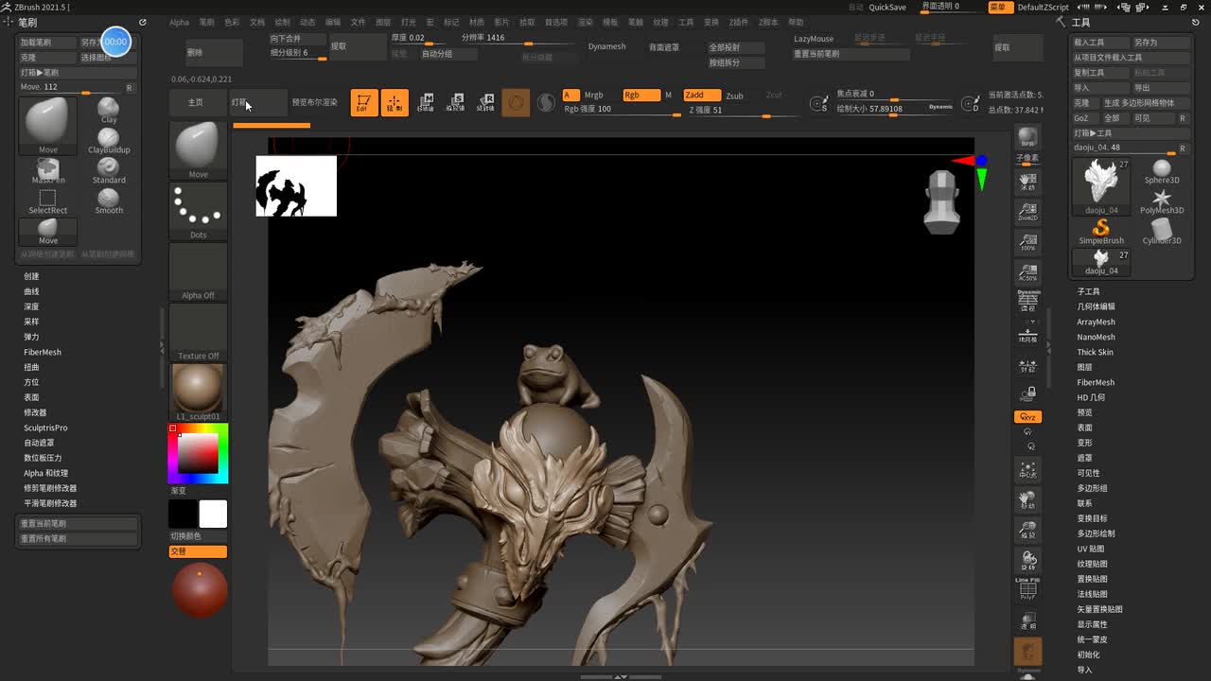1211x681 pixels.
Task: Toggle the Rgb channel button
Action: 641,95
